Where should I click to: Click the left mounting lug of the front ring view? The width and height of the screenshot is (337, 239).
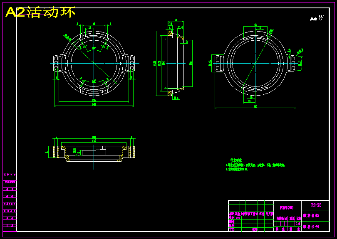coord(59,63)
